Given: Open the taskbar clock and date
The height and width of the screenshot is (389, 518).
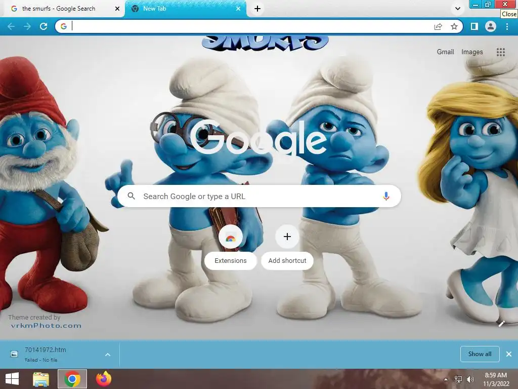Looking at the screenshot, I should pos(496,379).
